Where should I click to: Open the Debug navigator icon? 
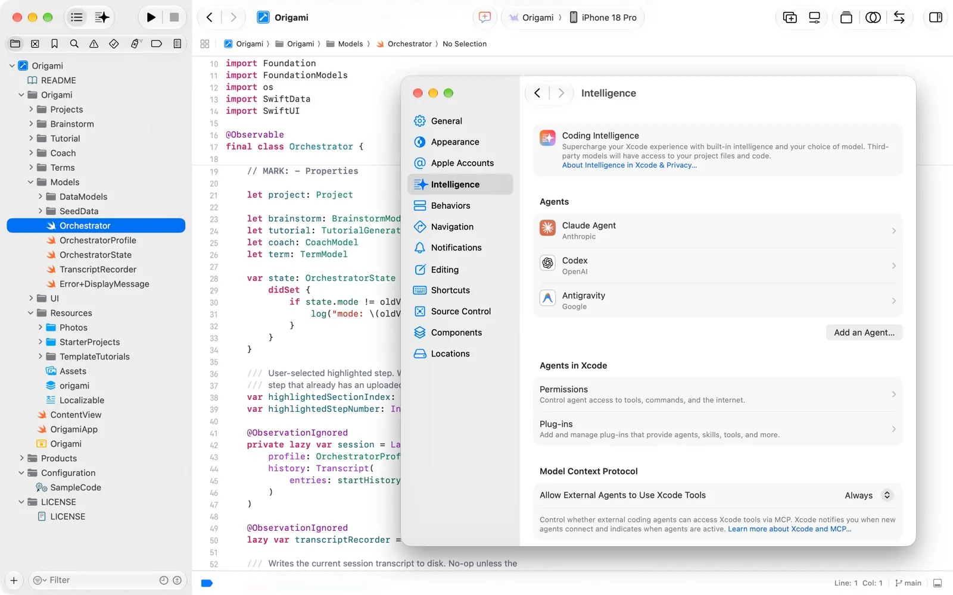click(136, 43)
